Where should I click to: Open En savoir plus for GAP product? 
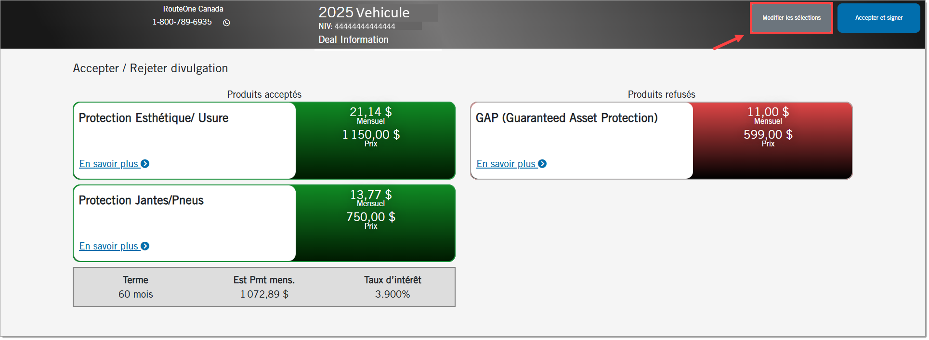click(x=506, y=164)
